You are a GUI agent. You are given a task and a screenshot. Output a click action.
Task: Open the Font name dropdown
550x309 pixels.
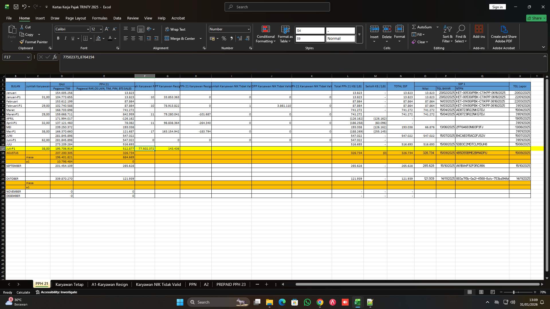pyautogui.click(x=88, y=29)
